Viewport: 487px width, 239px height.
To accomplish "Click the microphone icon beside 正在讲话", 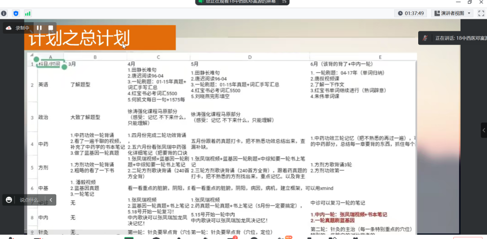I will (425, 38).
